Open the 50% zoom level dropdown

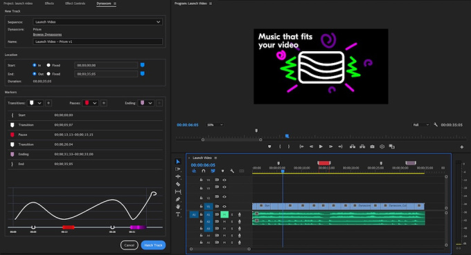pyautogui.click(x=215, y=124)
